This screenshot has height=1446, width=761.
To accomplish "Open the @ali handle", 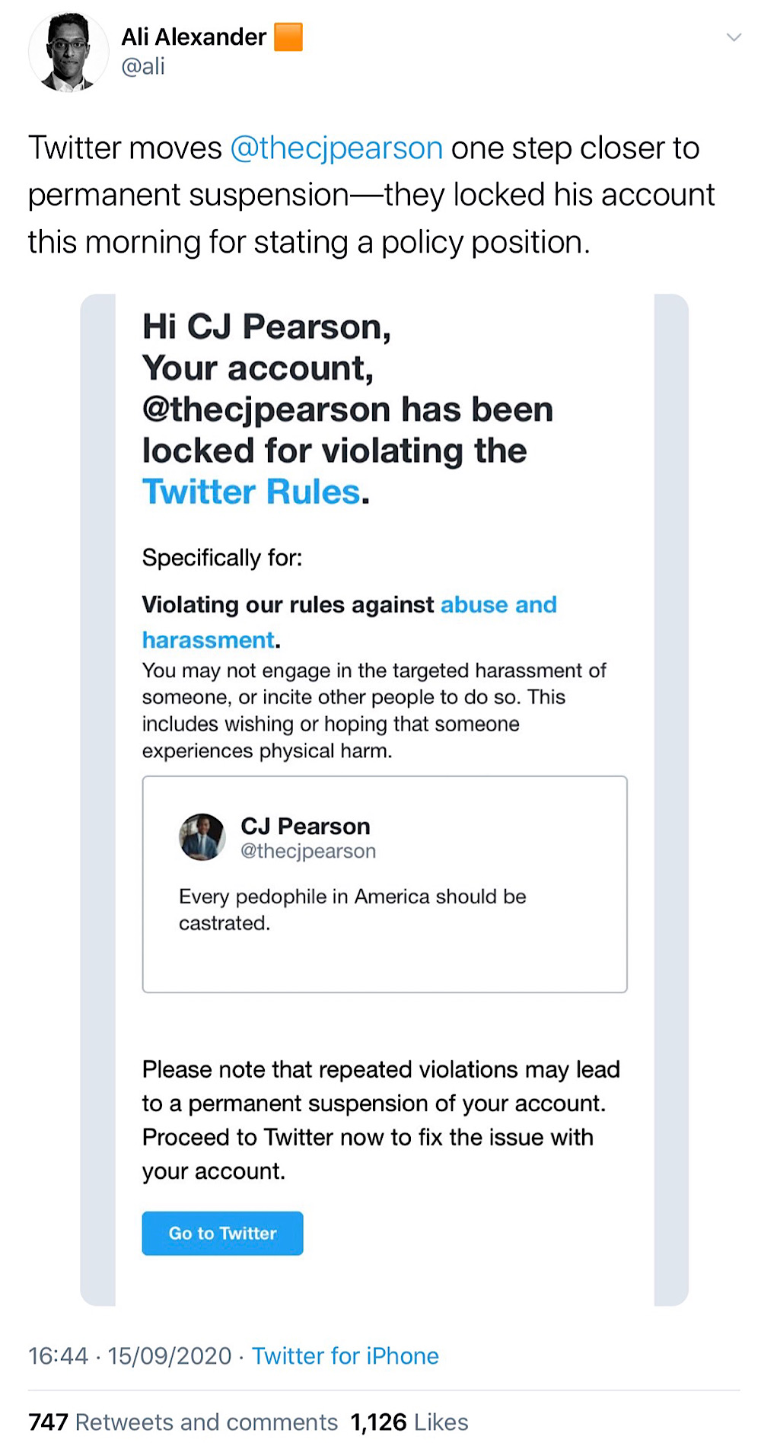I will pyautogui.click(x=143, y=66).
